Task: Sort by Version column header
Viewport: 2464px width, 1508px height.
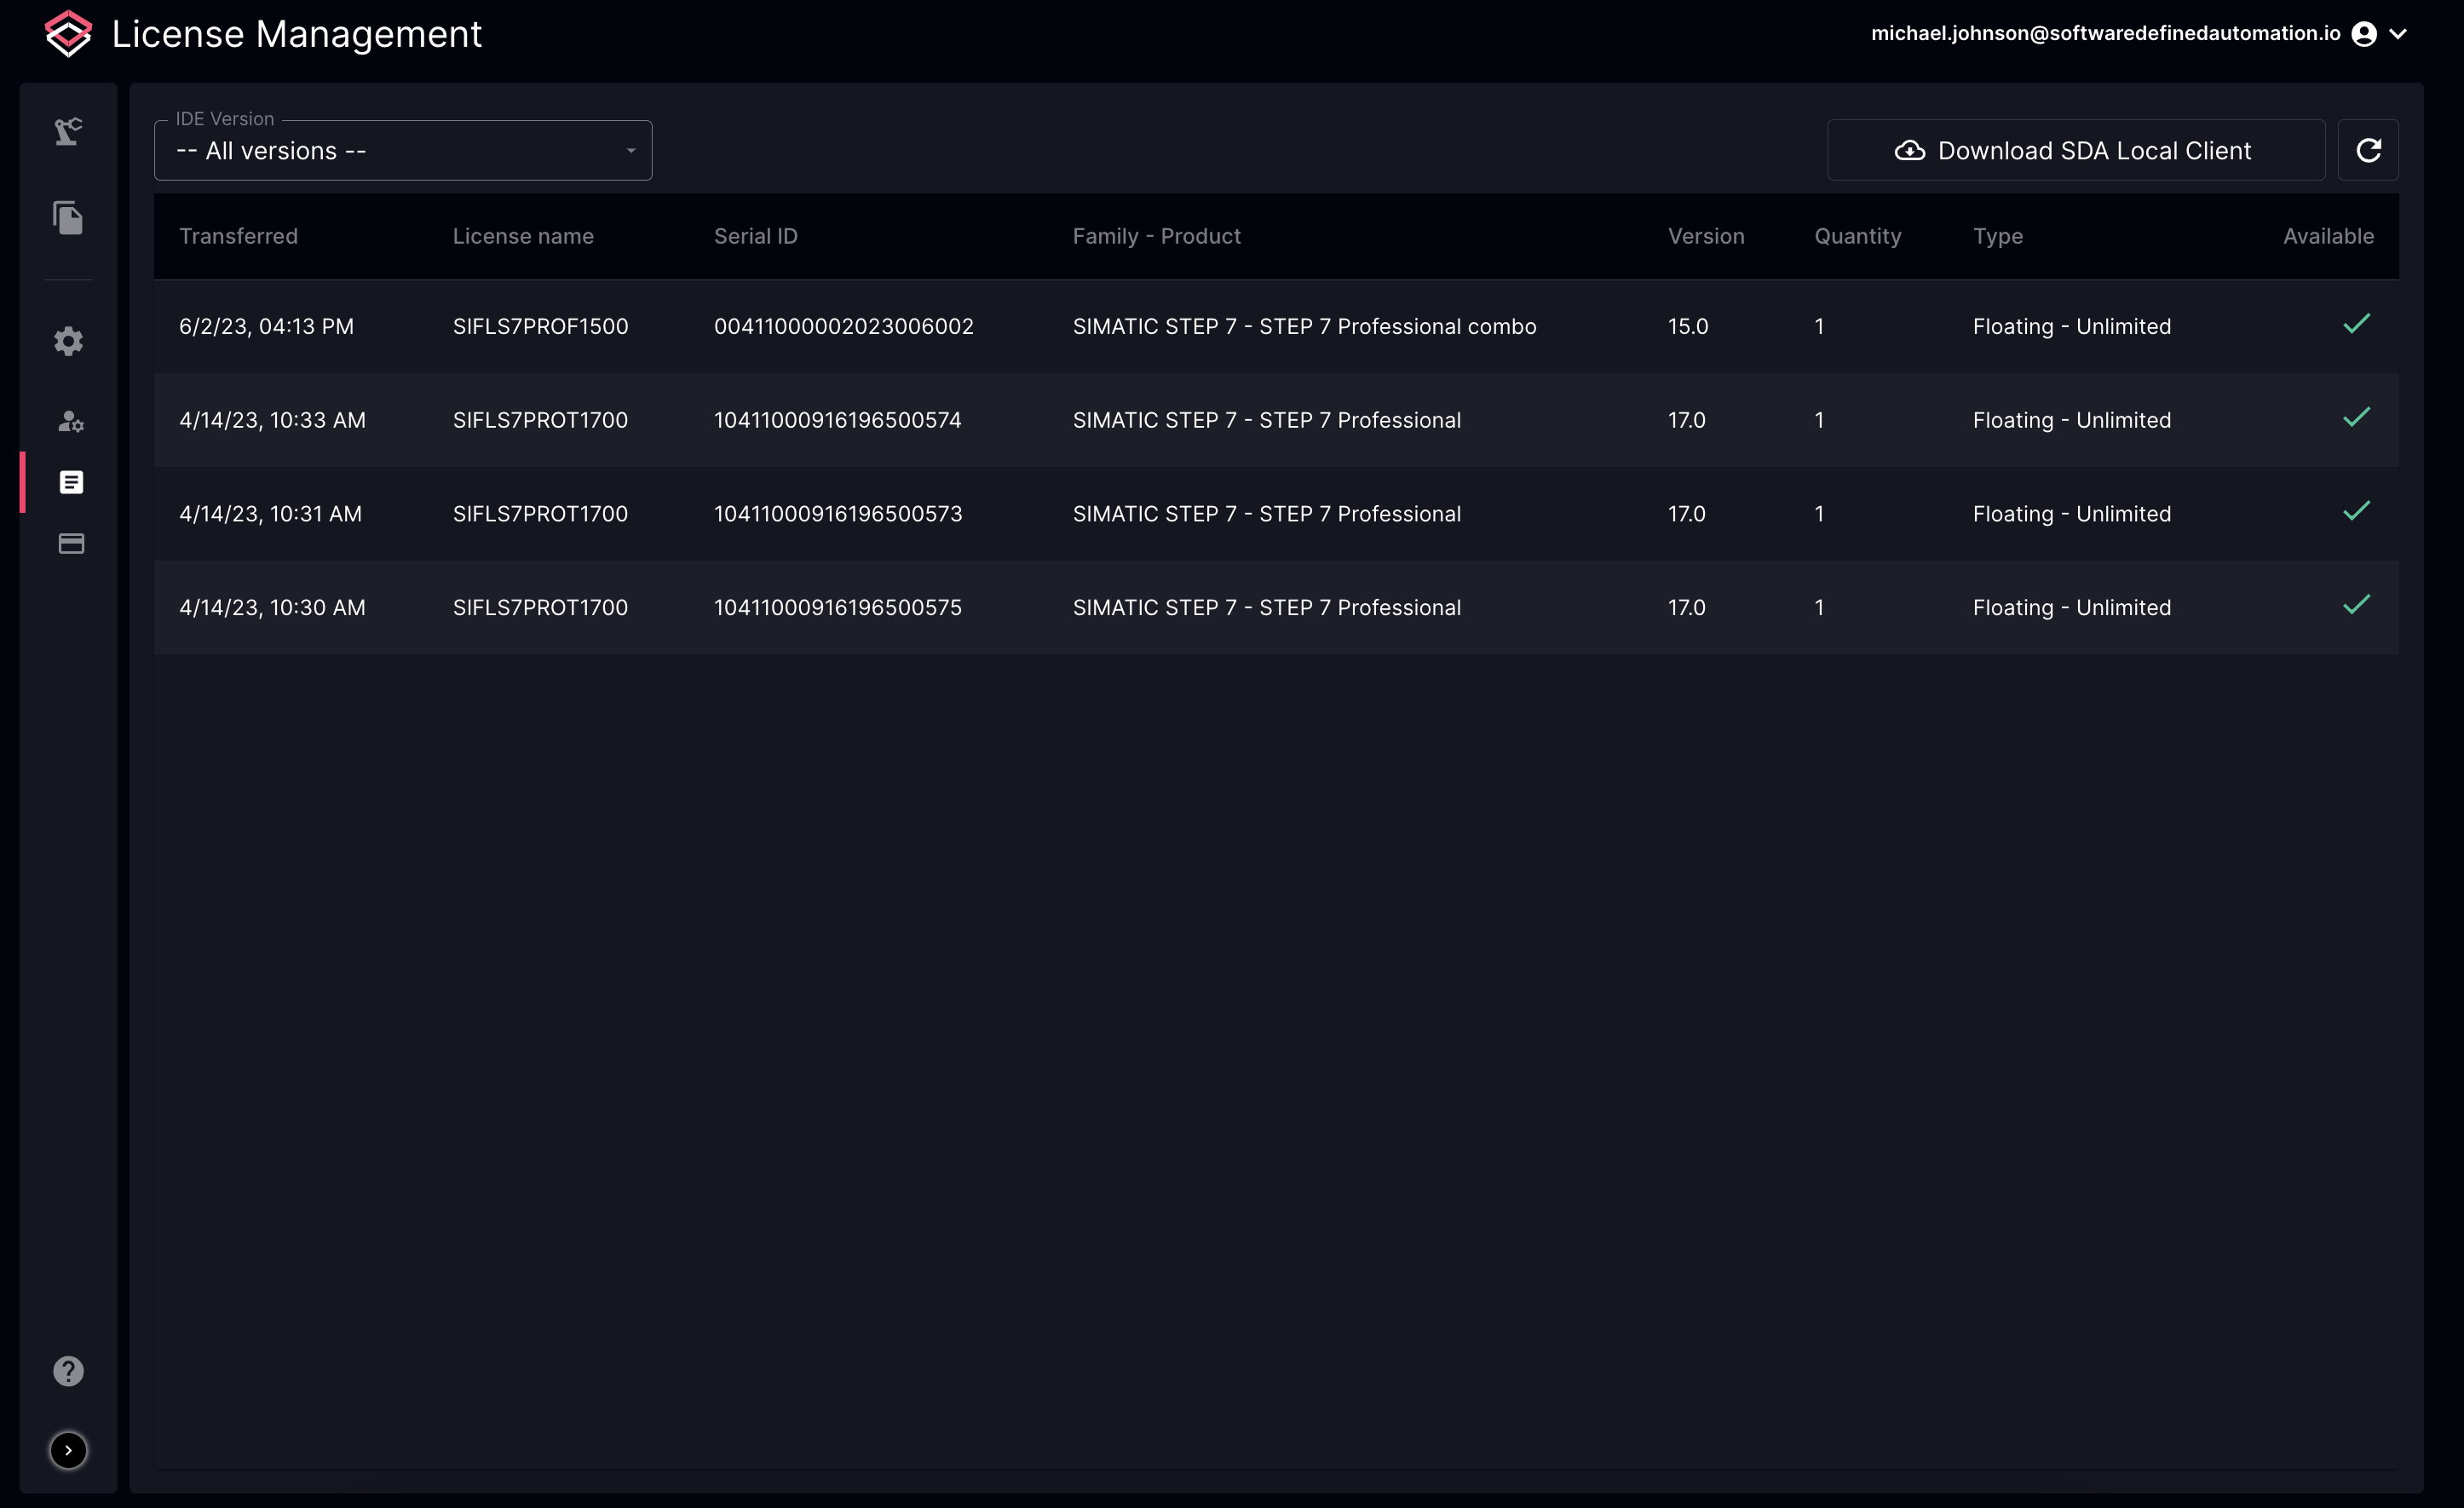Action: tap(1706, 236)
